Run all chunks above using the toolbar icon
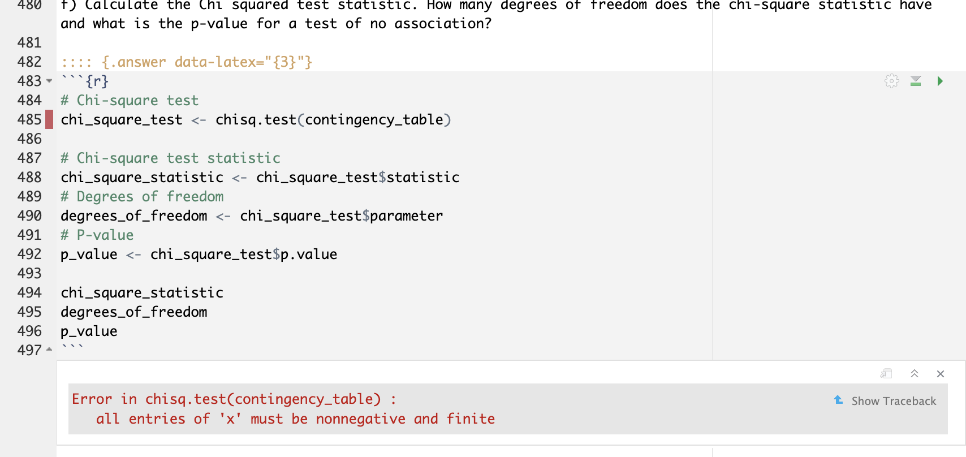The height and width of the screenshot is (457, 966). (916, 81)
